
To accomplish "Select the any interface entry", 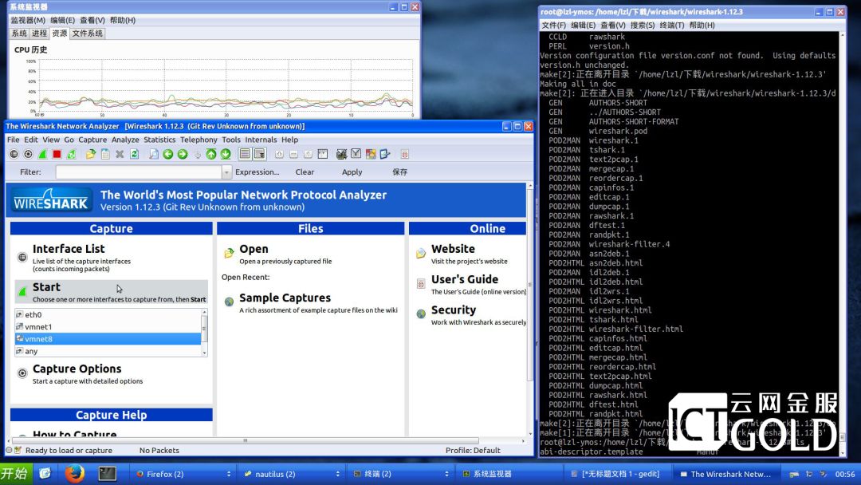I will pos(108,351).
